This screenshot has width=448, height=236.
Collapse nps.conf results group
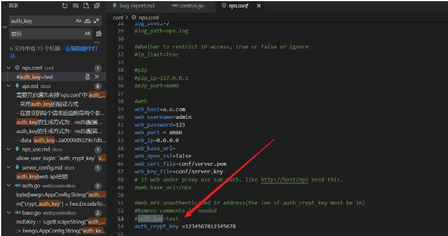point(9,68)
